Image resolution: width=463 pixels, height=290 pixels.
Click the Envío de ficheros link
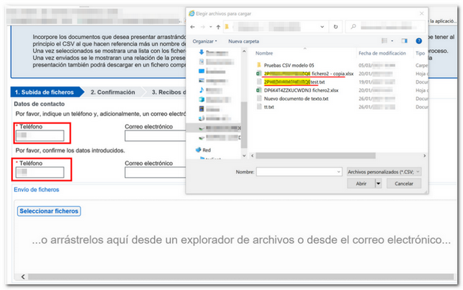36,190
